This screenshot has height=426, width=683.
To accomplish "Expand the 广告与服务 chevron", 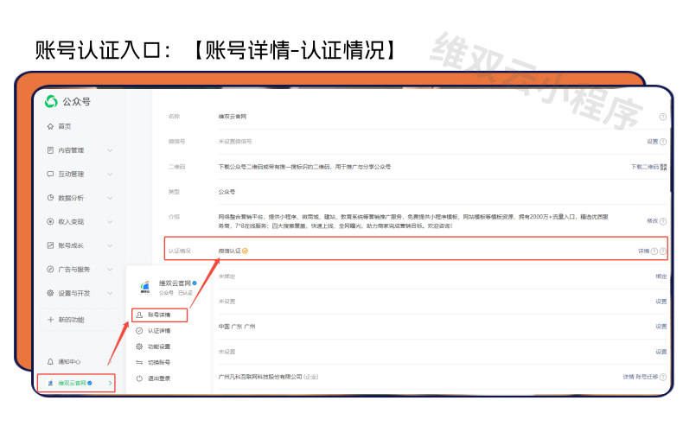I will (110, 270).
